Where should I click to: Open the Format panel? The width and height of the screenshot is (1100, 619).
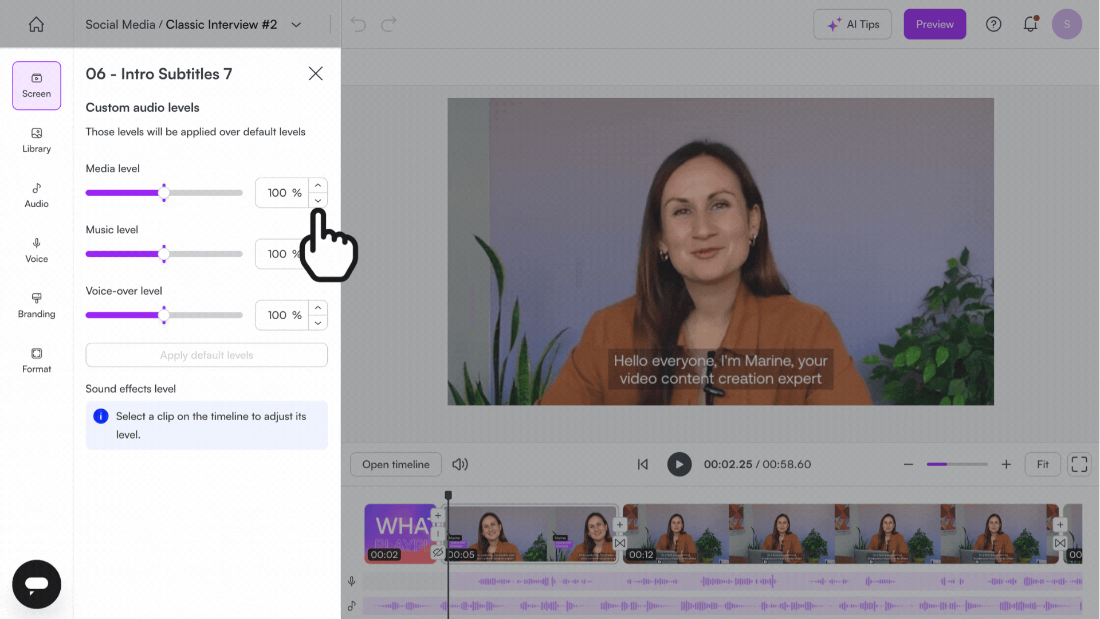37,361
